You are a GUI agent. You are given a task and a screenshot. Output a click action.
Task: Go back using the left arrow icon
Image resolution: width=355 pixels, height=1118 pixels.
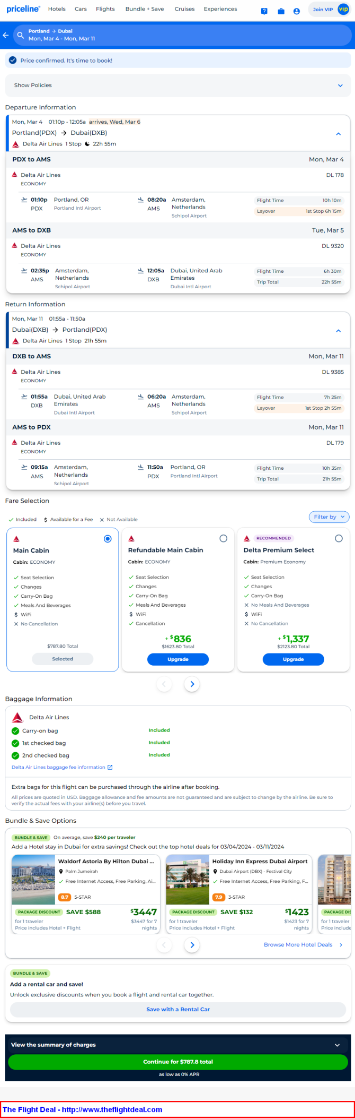(x=6, y=35)
